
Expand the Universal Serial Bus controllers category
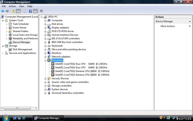click(45, 93)
